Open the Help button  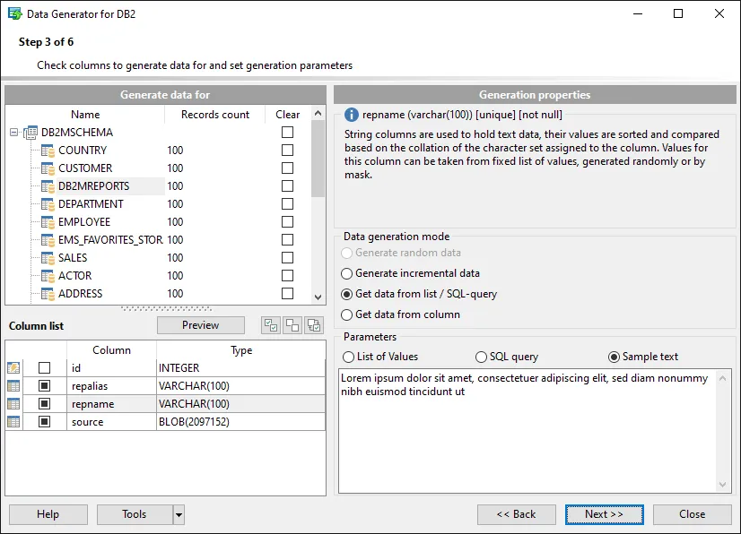click(48, 514)
